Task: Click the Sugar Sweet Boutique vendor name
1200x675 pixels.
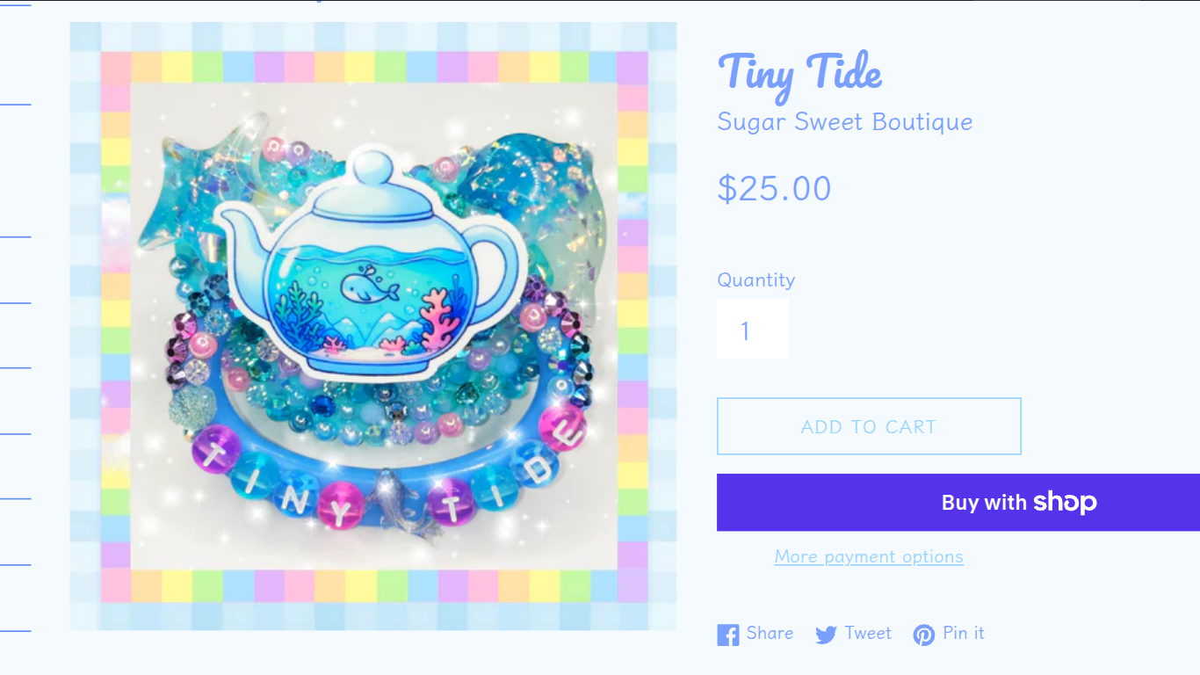Action: pyautogui.click(x=845, y=121)
